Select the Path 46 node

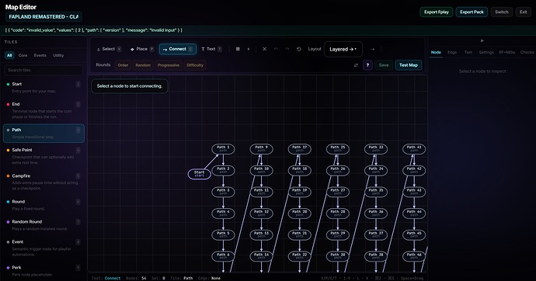pos(414,256)
